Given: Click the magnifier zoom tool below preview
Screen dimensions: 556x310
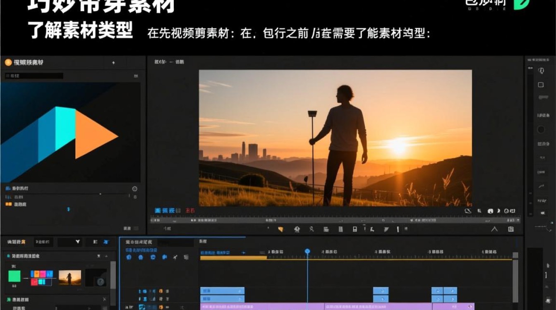Looking at the screenshot, I should [x=312, y=229].
